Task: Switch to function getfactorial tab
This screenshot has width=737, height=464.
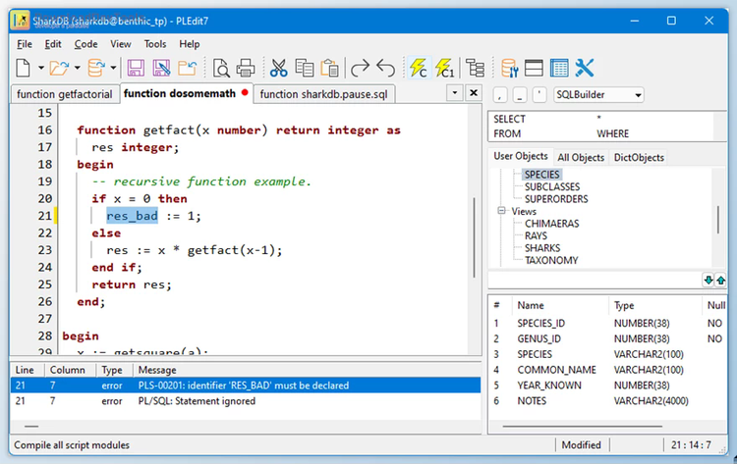Action: tap(65, 94)
